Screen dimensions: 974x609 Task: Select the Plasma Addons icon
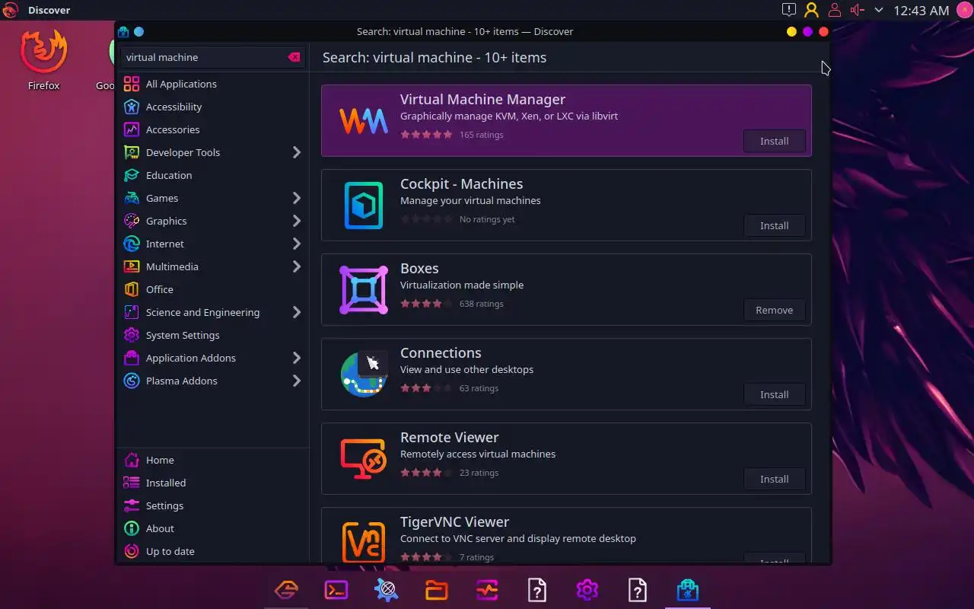click(x=132, y=381)
